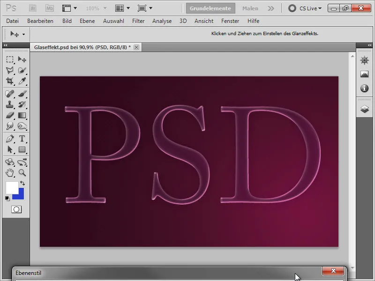Open the Navigator panel icon

point(365,60)
